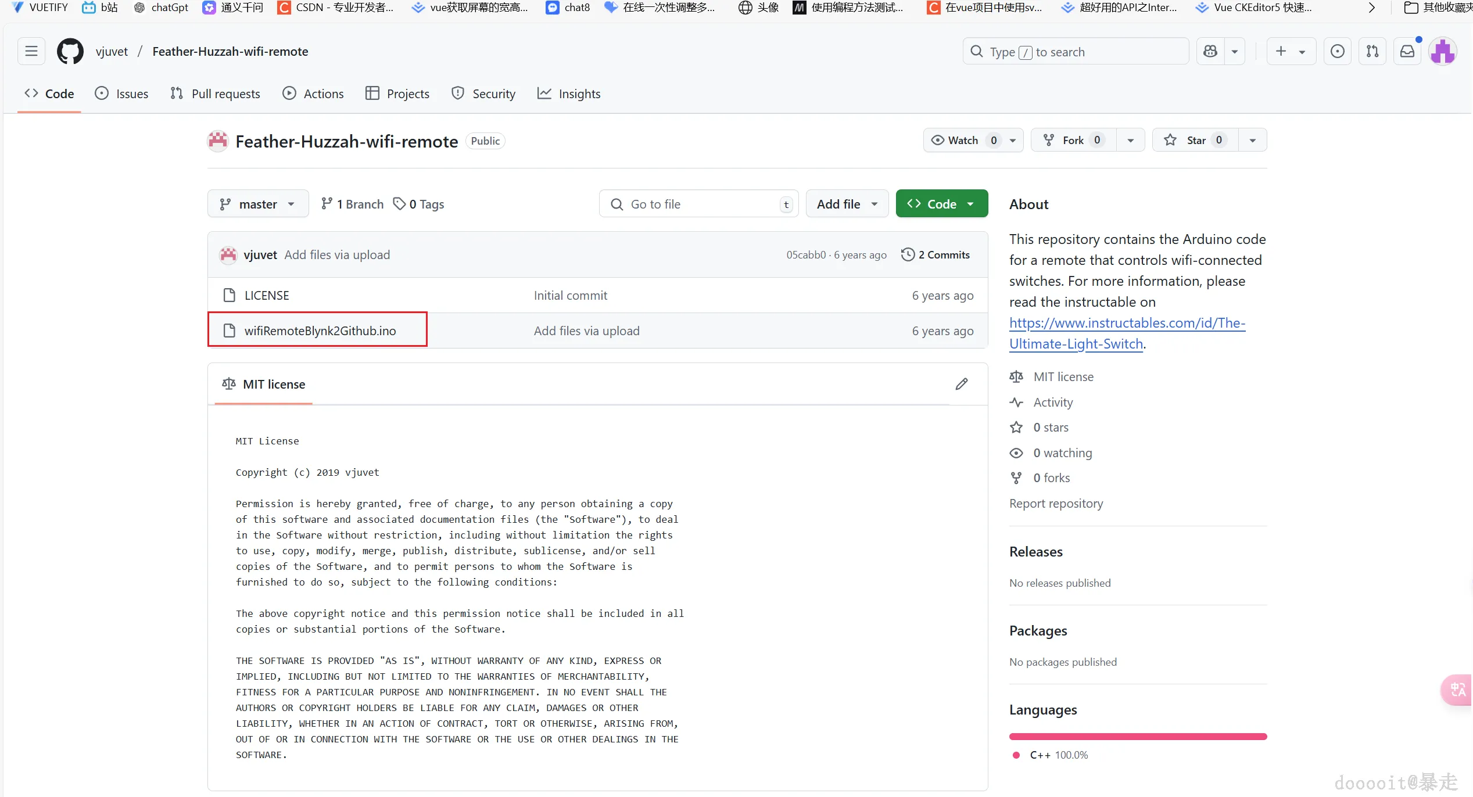Click the GitHub octocat logo

tap(70, 51)
